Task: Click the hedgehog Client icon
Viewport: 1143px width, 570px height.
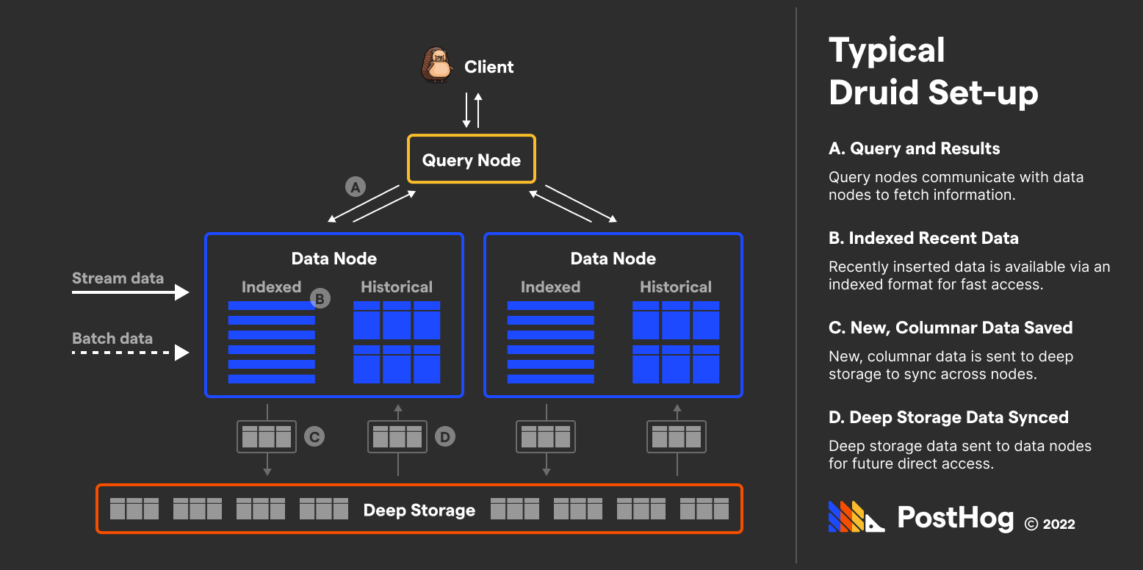Action: (x=436, y=65)
